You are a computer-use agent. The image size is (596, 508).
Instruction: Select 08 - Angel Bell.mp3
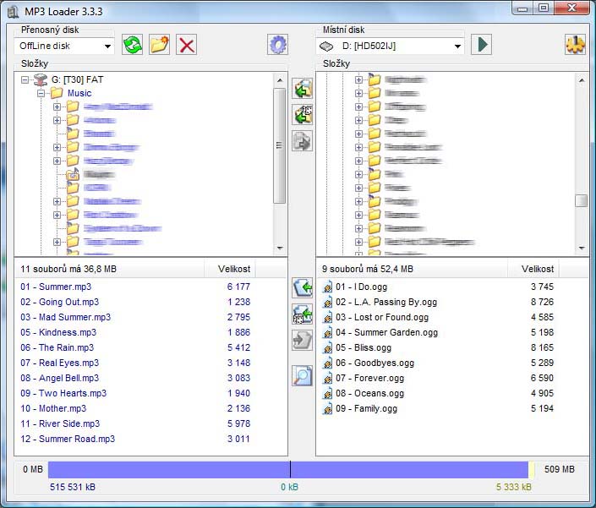[x=60, y=378]
